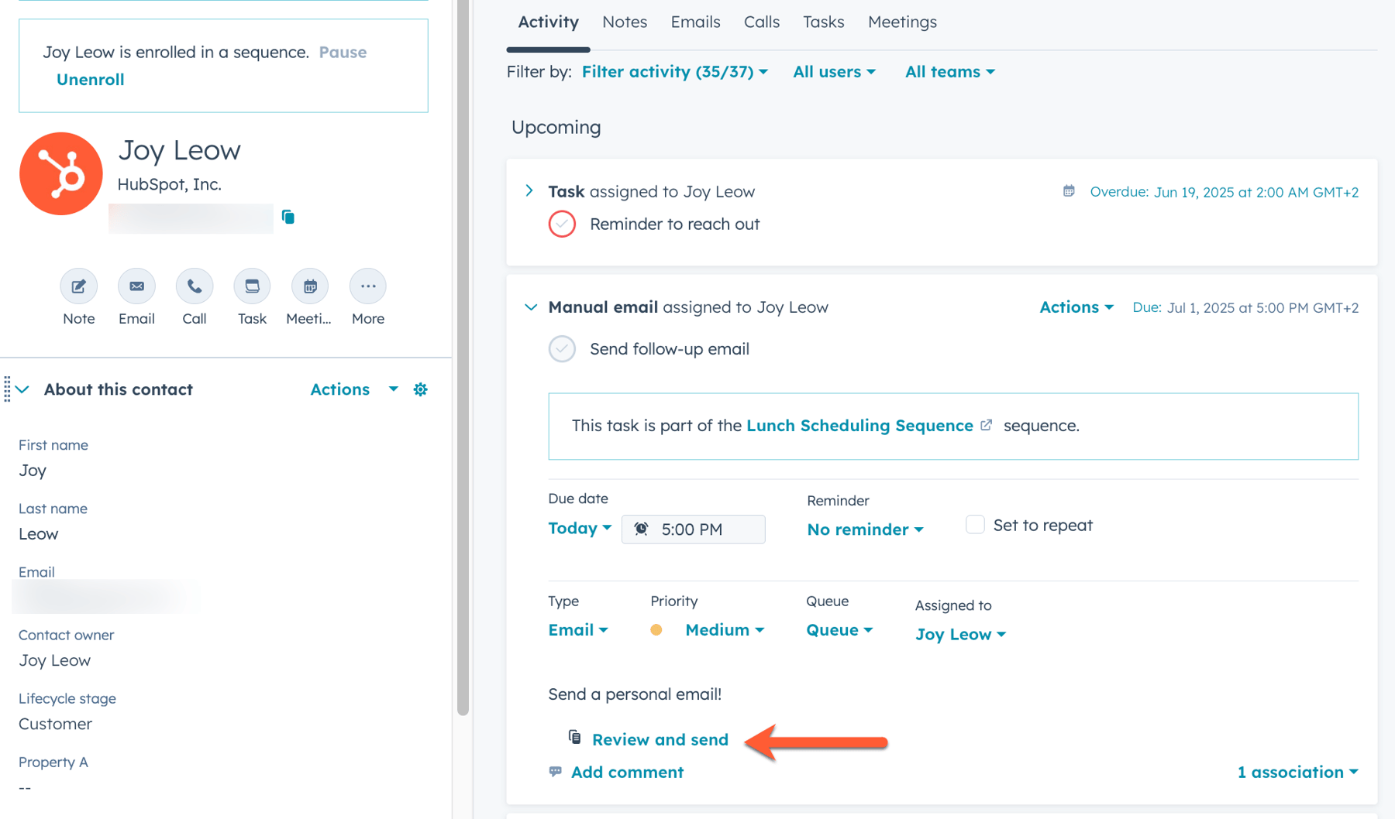Compose an email via the Email icon

[136, 286]
